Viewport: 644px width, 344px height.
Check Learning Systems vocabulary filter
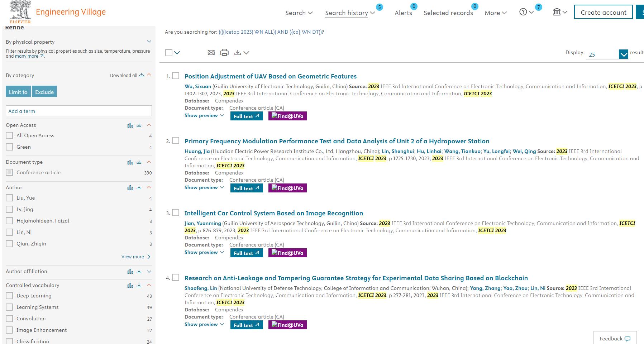click(x=9, y=307)
